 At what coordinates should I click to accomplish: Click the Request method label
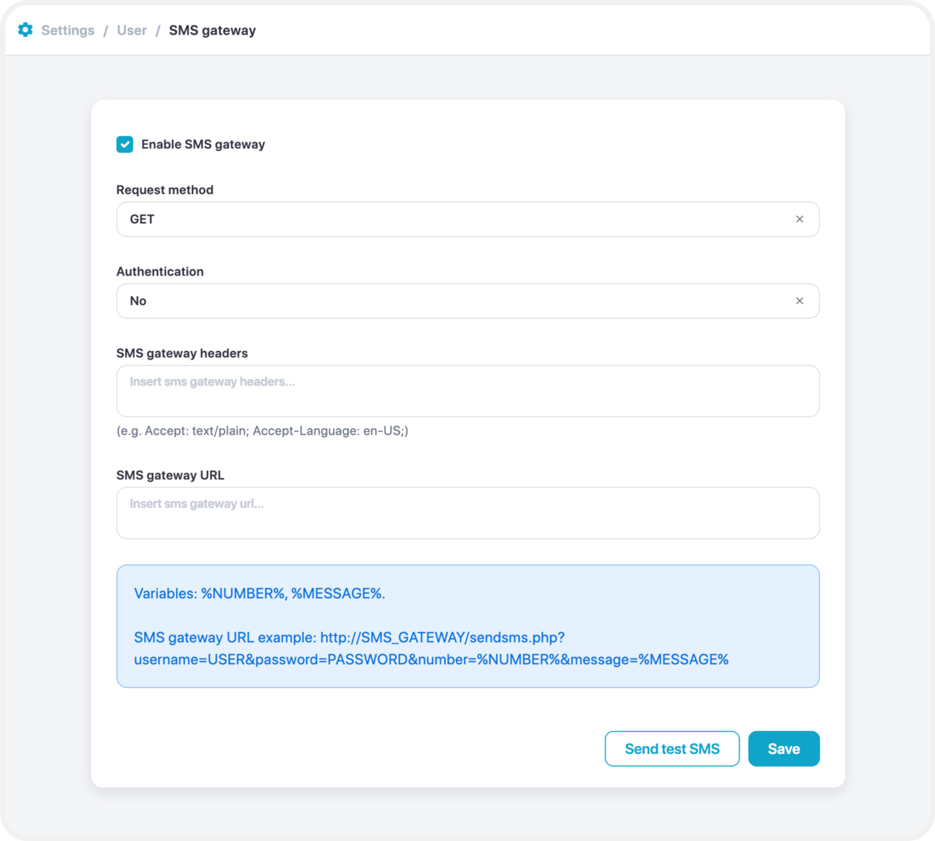tap(165, 189)
